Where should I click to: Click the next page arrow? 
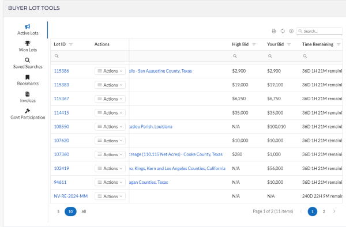334,211
